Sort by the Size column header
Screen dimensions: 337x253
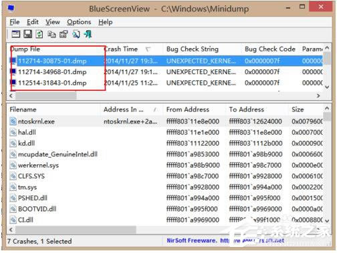(x=306, y=109)
